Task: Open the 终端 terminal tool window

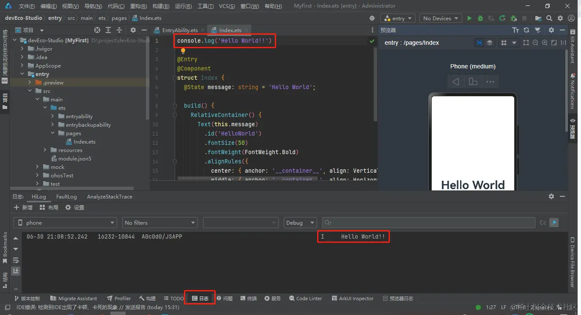Action: (248, 299)
